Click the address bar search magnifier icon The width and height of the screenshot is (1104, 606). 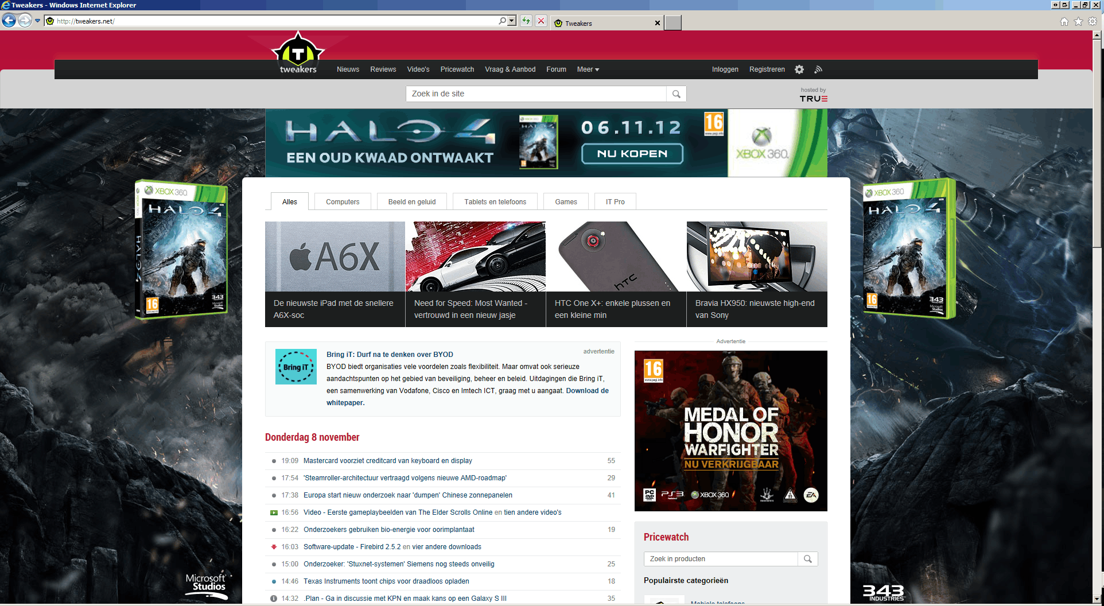tap(503, 21)
